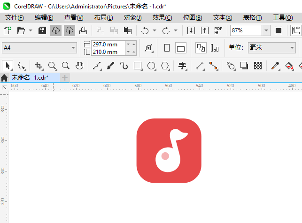Click the Import icon with the down arrow
Screen dimensions: 302x223
[191, 30]
